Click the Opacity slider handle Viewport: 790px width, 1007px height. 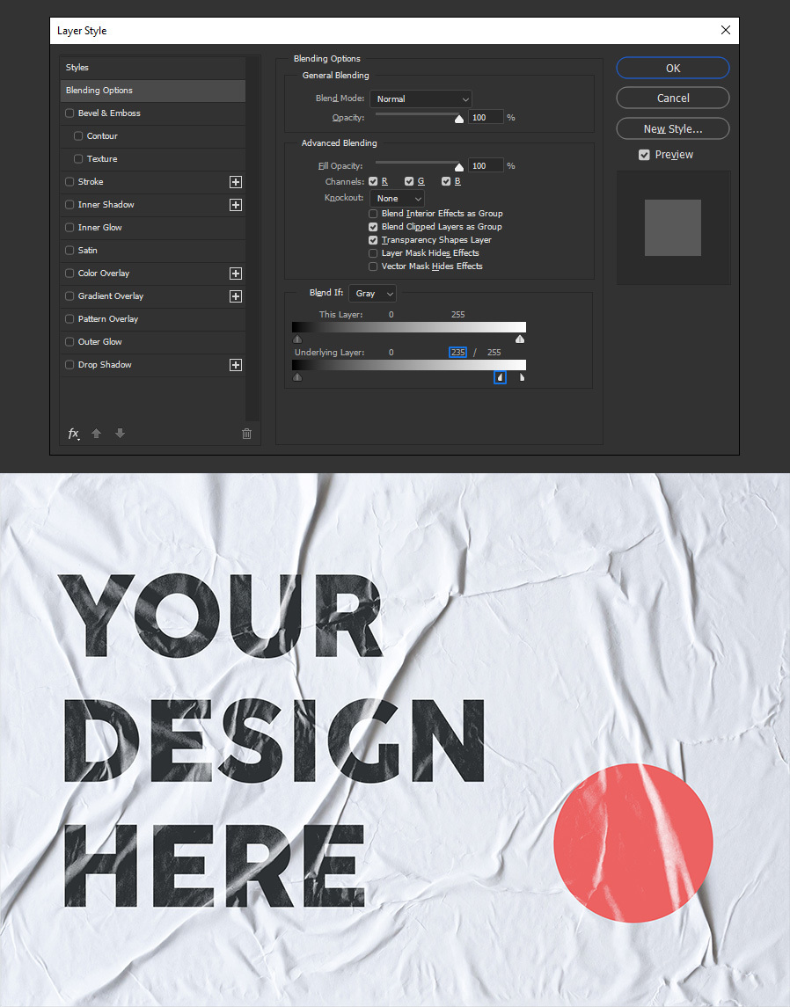tap(459, 119)
